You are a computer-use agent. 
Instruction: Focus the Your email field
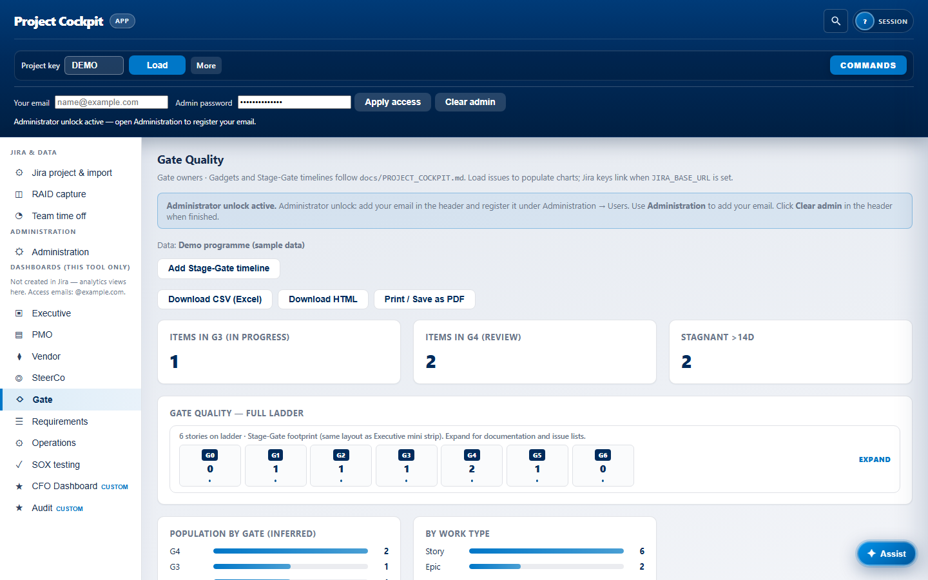point(111,102)
